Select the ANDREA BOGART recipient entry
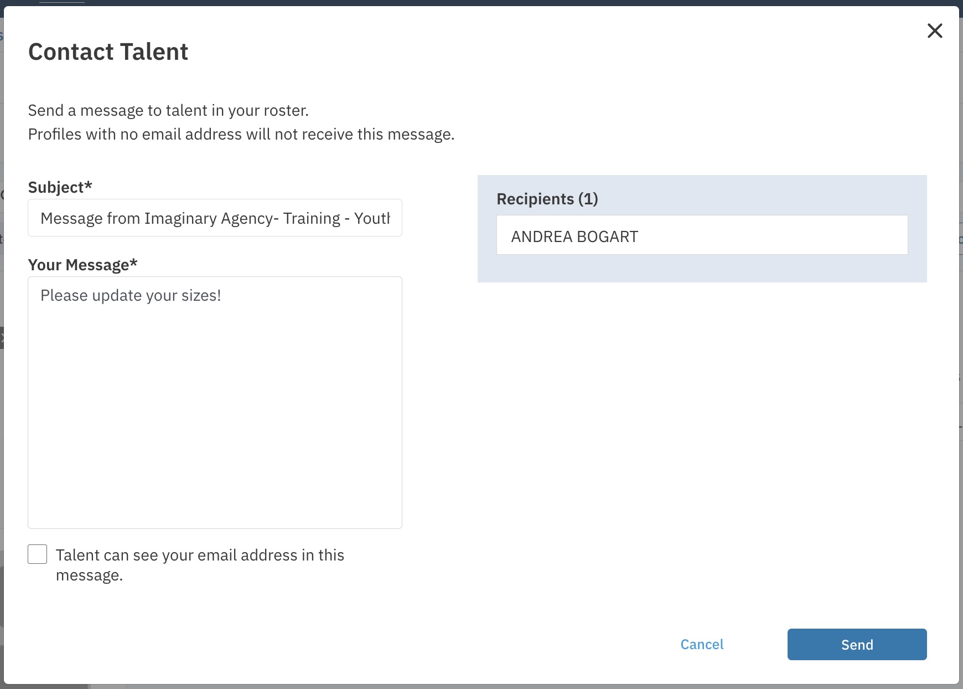The height and width of the screenshot is (689, 963). click(x=574, y=236)
